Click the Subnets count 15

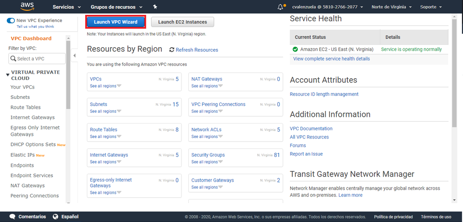click(175, 104)
